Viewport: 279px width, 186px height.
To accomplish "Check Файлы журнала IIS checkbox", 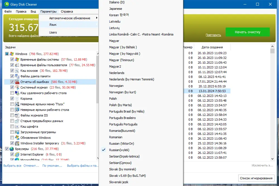I will (12, 115).
